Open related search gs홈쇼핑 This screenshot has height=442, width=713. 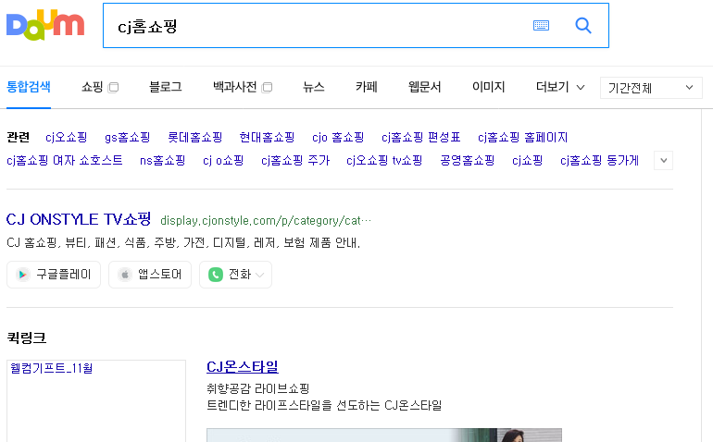pyautogui.click(x=128, y=137)
